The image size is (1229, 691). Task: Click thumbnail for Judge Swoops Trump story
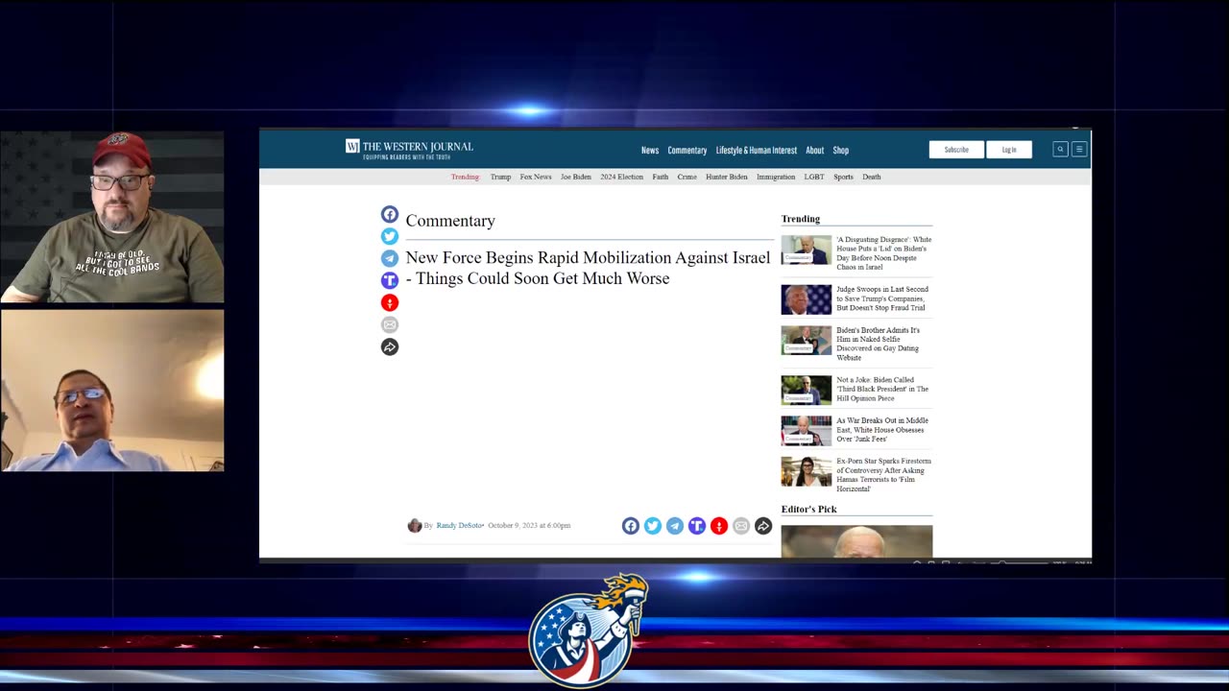(806, 299)
